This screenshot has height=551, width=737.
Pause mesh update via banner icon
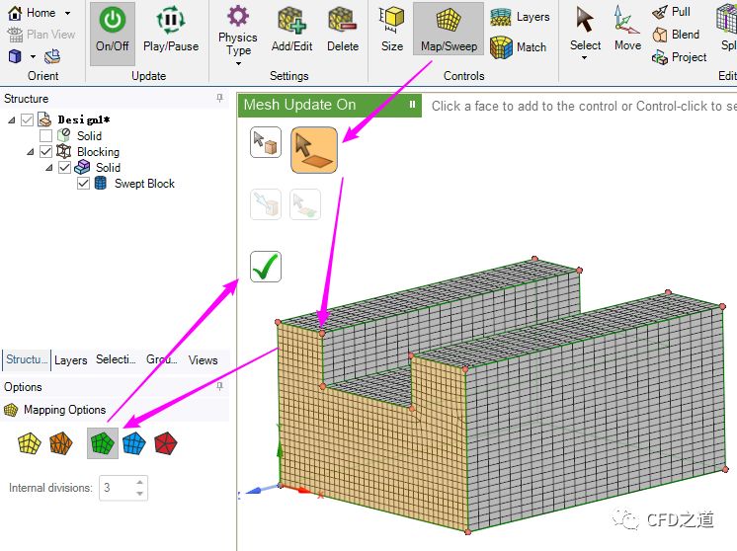[412, 105]
